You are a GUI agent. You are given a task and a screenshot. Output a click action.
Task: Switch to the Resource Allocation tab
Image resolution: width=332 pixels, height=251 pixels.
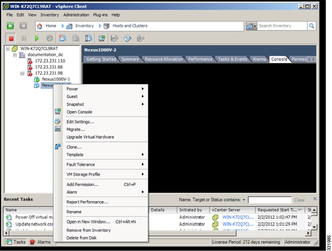[x=164, y=59]
